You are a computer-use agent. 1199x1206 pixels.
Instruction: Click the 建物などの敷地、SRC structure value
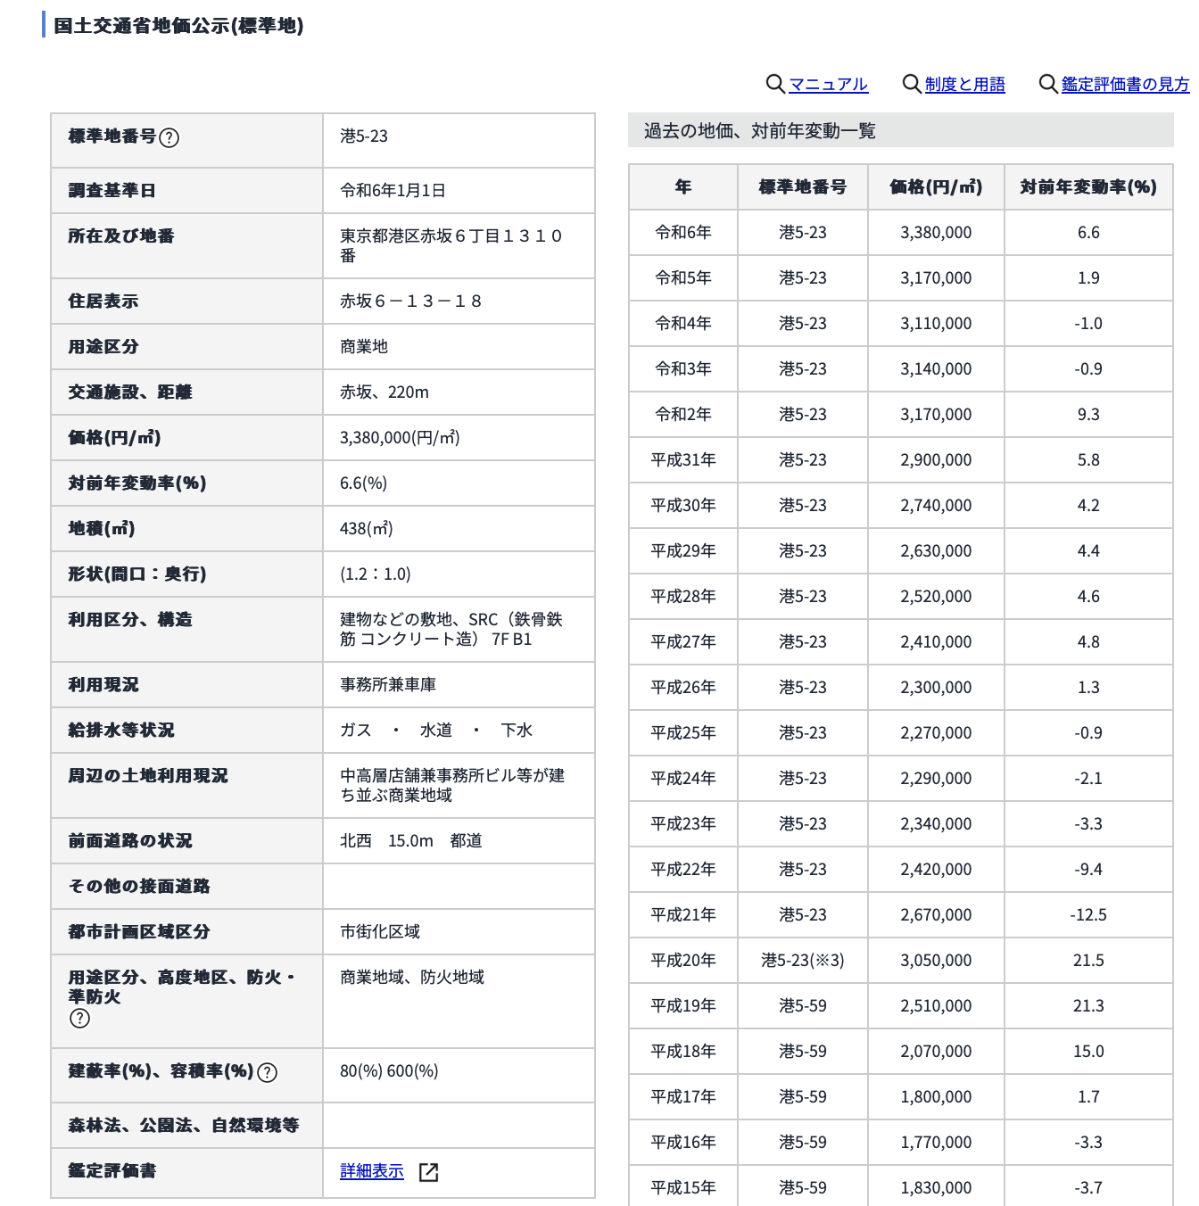pos(451,630)
